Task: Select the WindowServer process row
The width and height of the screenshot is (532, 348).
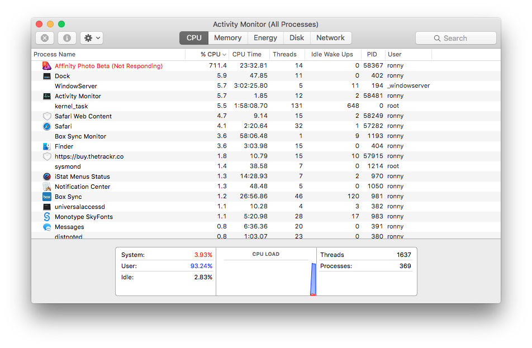Action: (x=266, y=86)
